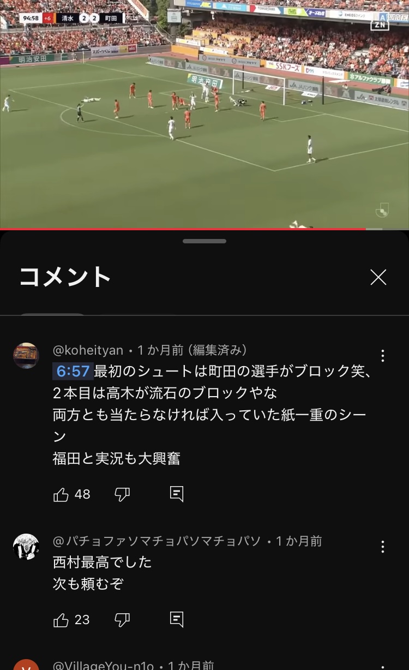Viewport: 409px width, 670px height.
Task: Open the more options menu for the 西村最高でした comment
Action: (x=383, y=546)
